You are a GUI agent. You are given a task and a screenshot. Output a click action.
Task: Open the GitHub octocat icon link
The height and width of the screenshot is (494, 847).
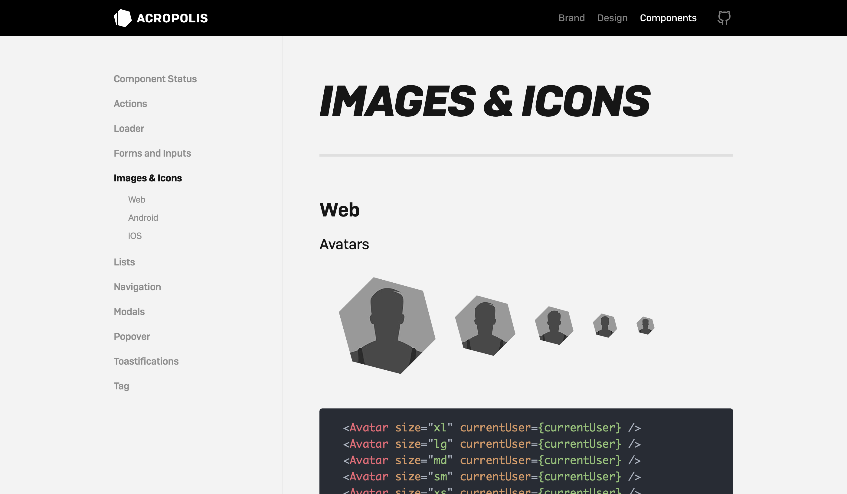coord(724,18)
